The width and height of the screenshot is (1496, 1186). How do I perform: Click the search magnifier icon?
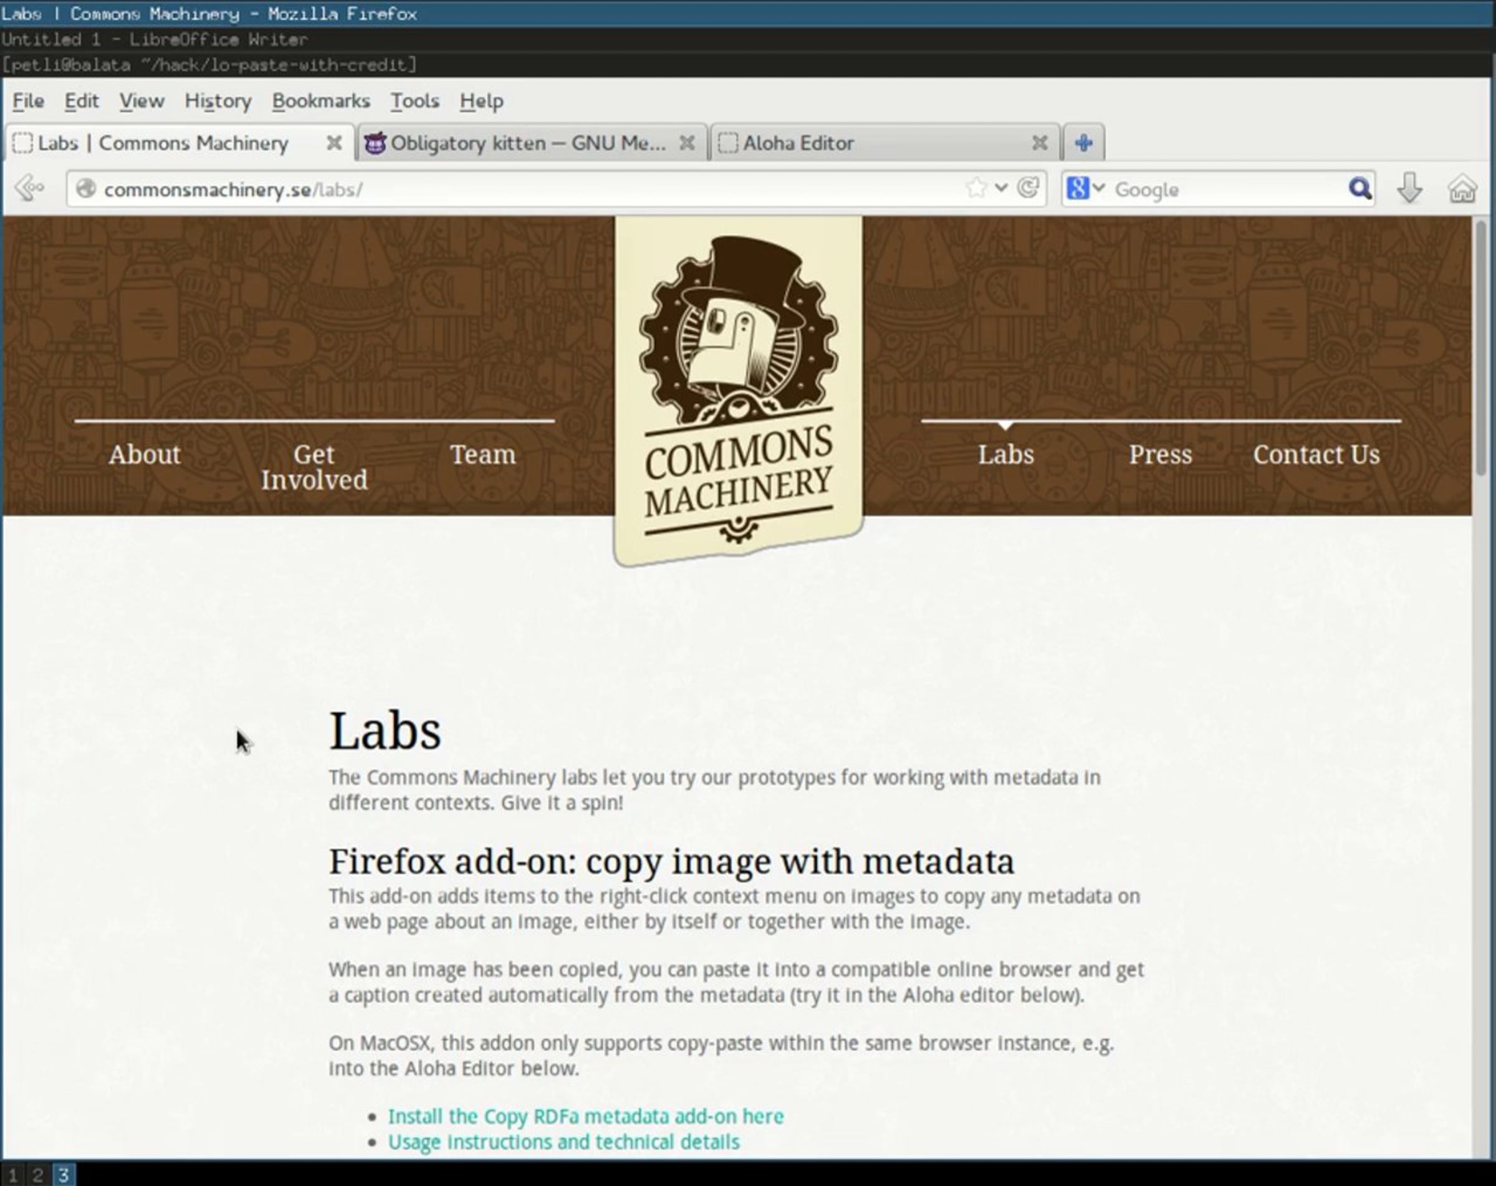click(1359, 189)
